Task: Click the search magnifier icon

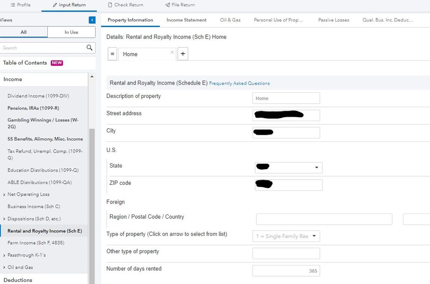Action: point(90,48)
